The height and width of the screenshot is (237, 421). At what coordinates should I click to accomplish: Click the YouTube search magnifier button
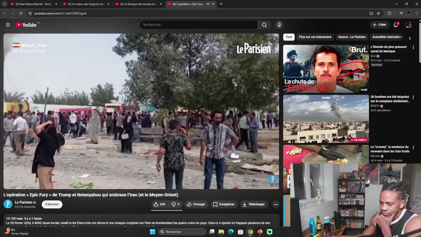[x=264, y=25]
